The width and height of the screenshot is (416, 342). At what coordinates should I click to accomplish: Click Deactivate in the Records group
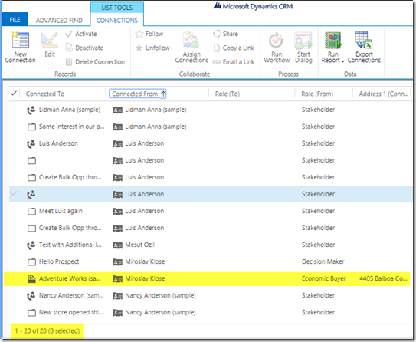click(x=84, y=48)
